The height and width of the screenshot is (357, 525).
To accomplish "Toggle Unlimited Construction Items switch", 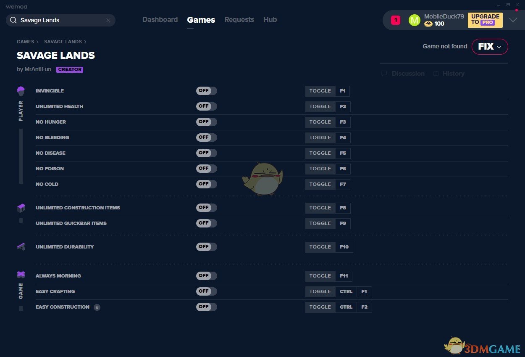I will [x=206, y=208].
